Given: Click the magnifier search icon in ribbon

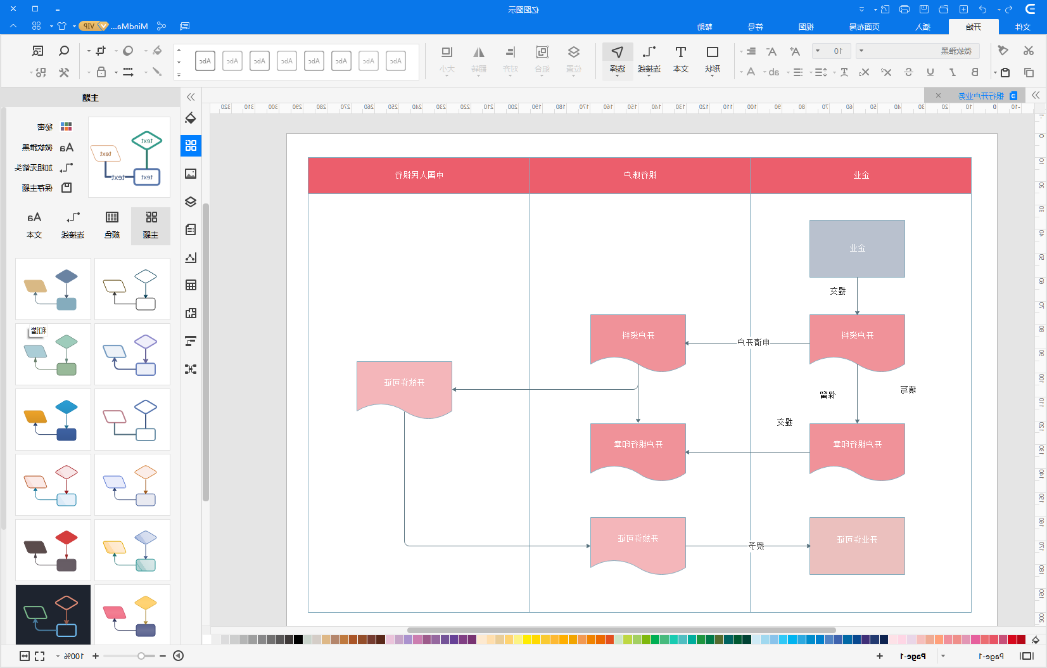Looking at the screenshot, I should (x=64, y=51).
